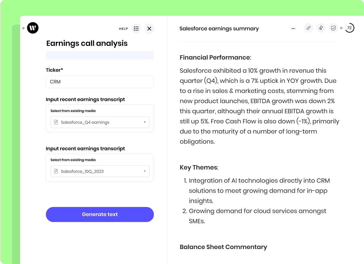The width and height of the screenshot is (364, 264).
Task: Expand the Salesforce_10Q_2023 media selector
Action: (100, 171)
